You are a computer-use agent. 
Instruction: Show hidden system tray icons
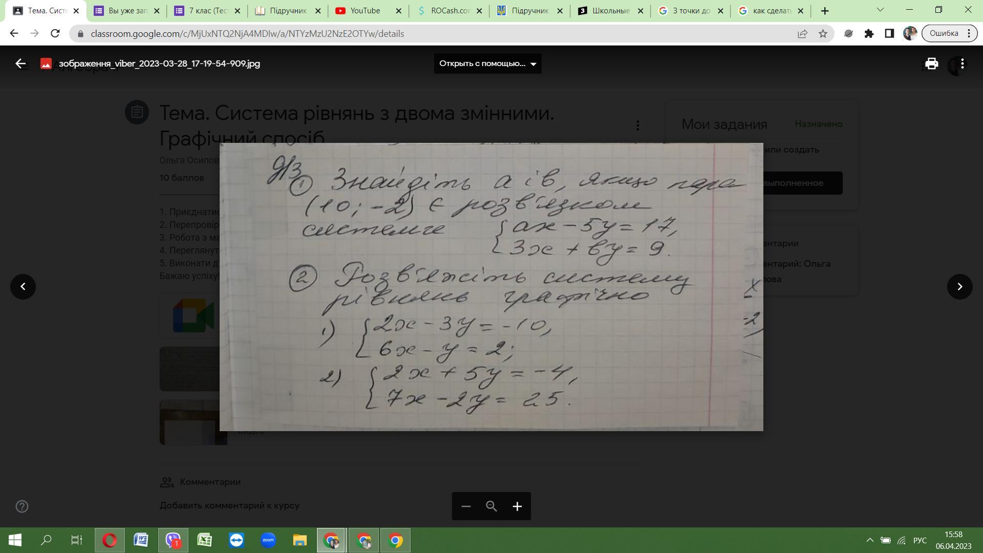(x=869, y=540)
